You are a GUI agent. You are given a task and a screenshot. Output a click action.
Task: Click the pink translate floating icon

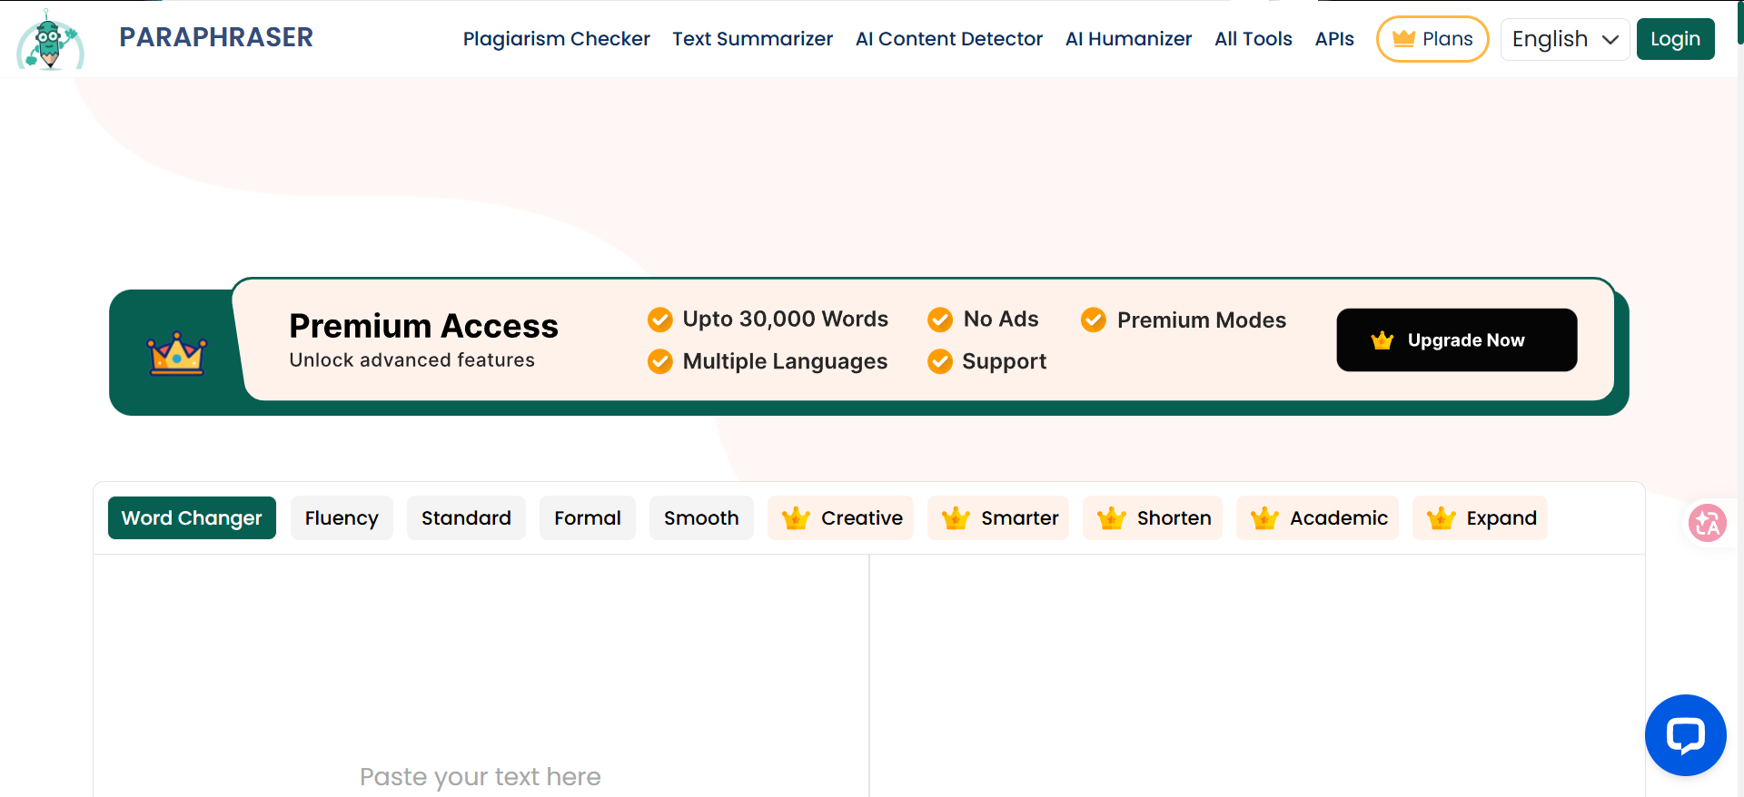(1707, 523)
